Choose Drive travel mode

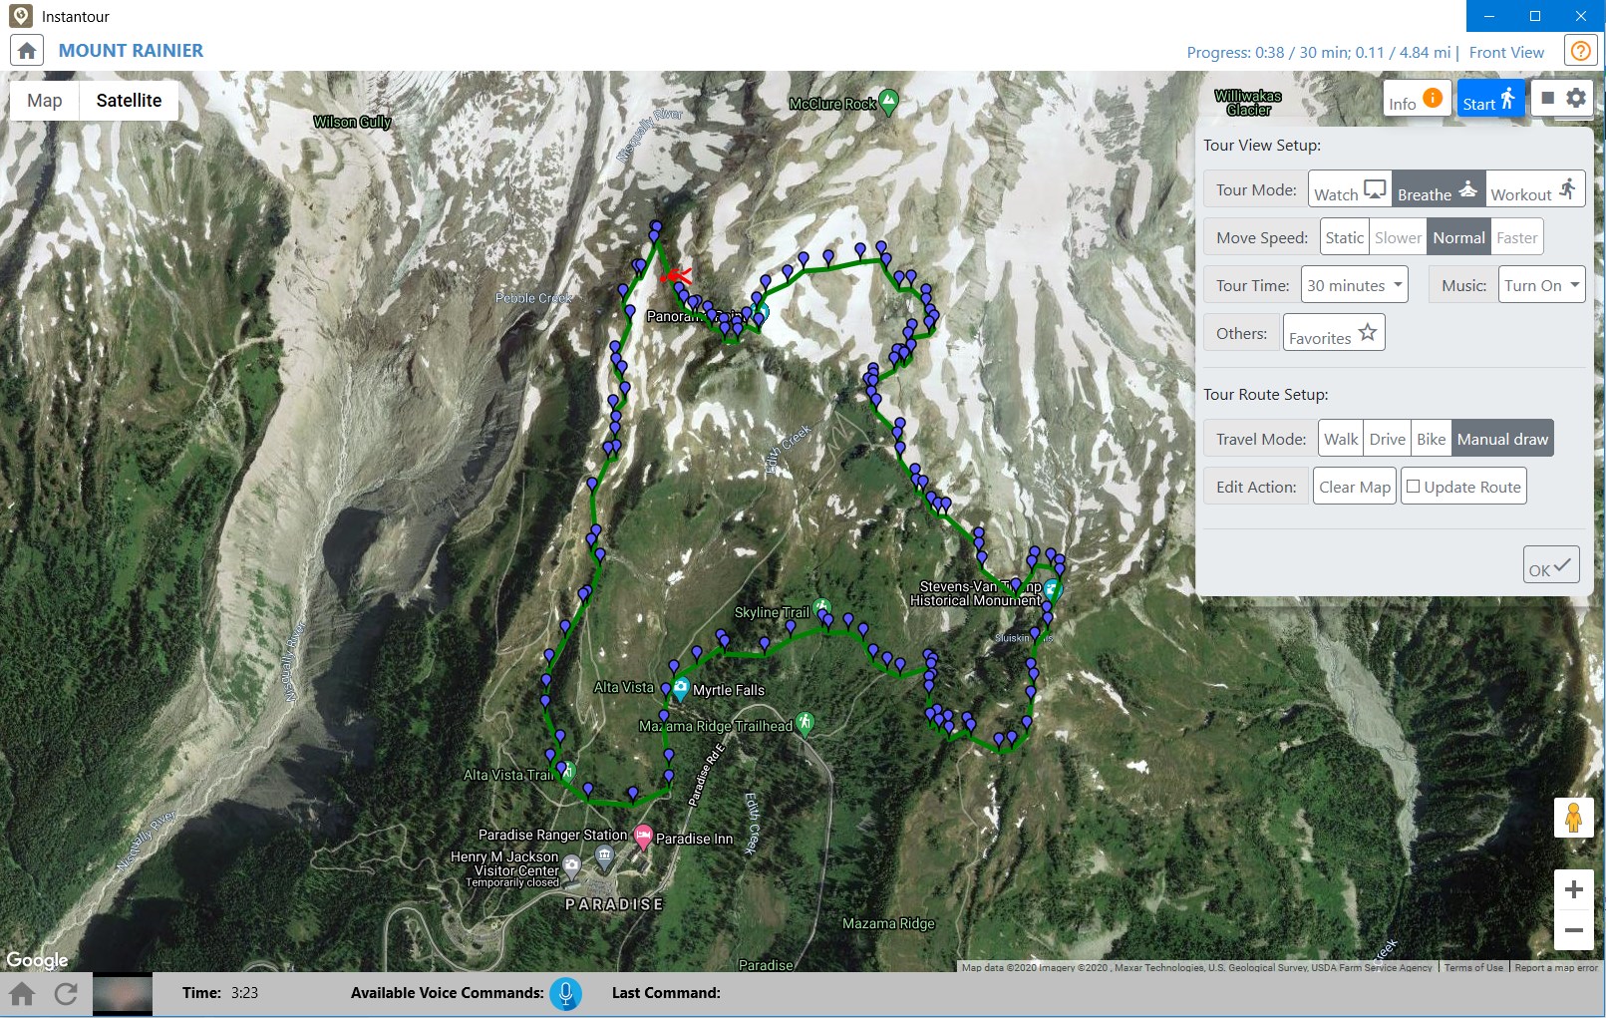point(1388,439)
